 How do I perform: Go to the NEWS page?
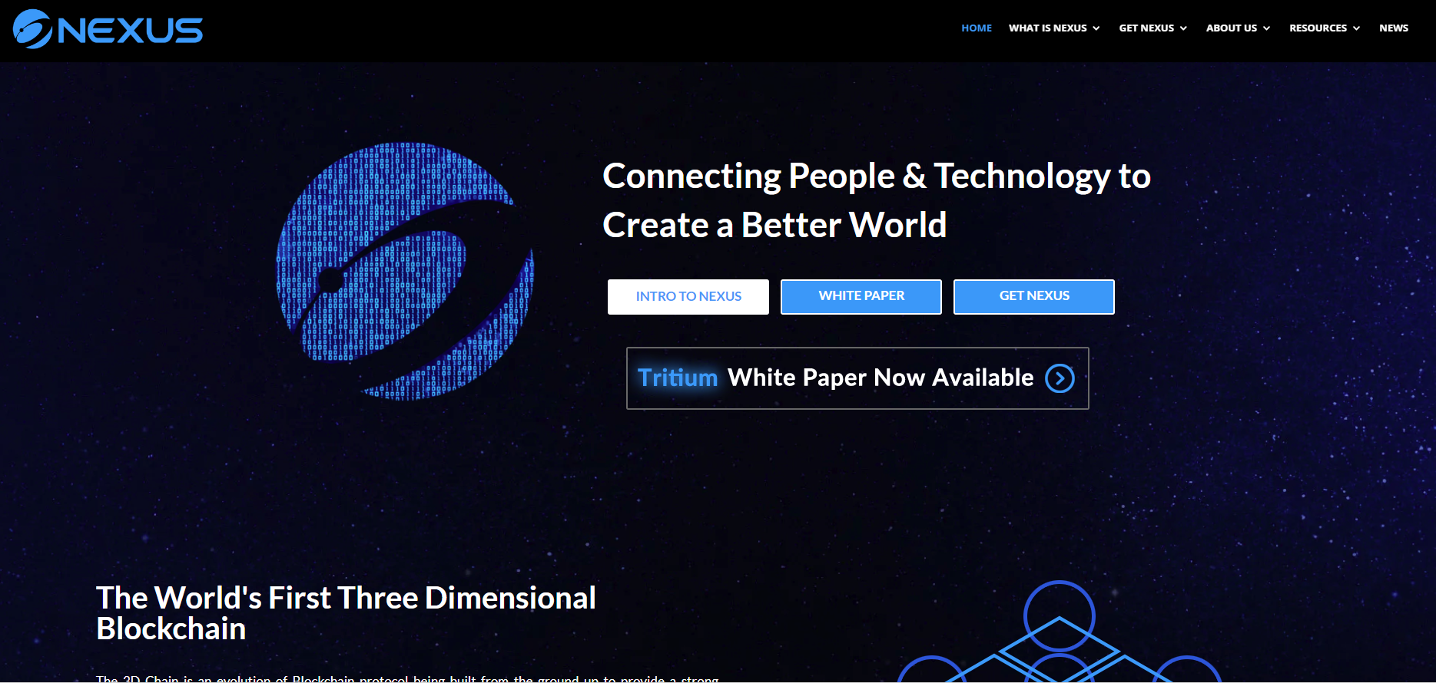pyautogui.click(x=1394, y=28)
